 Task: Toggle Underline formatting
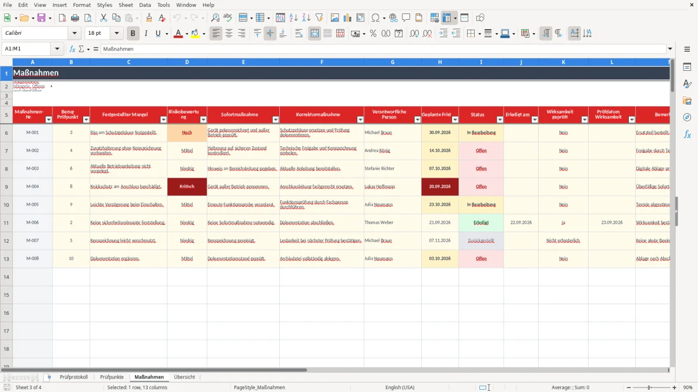[158, 34]
